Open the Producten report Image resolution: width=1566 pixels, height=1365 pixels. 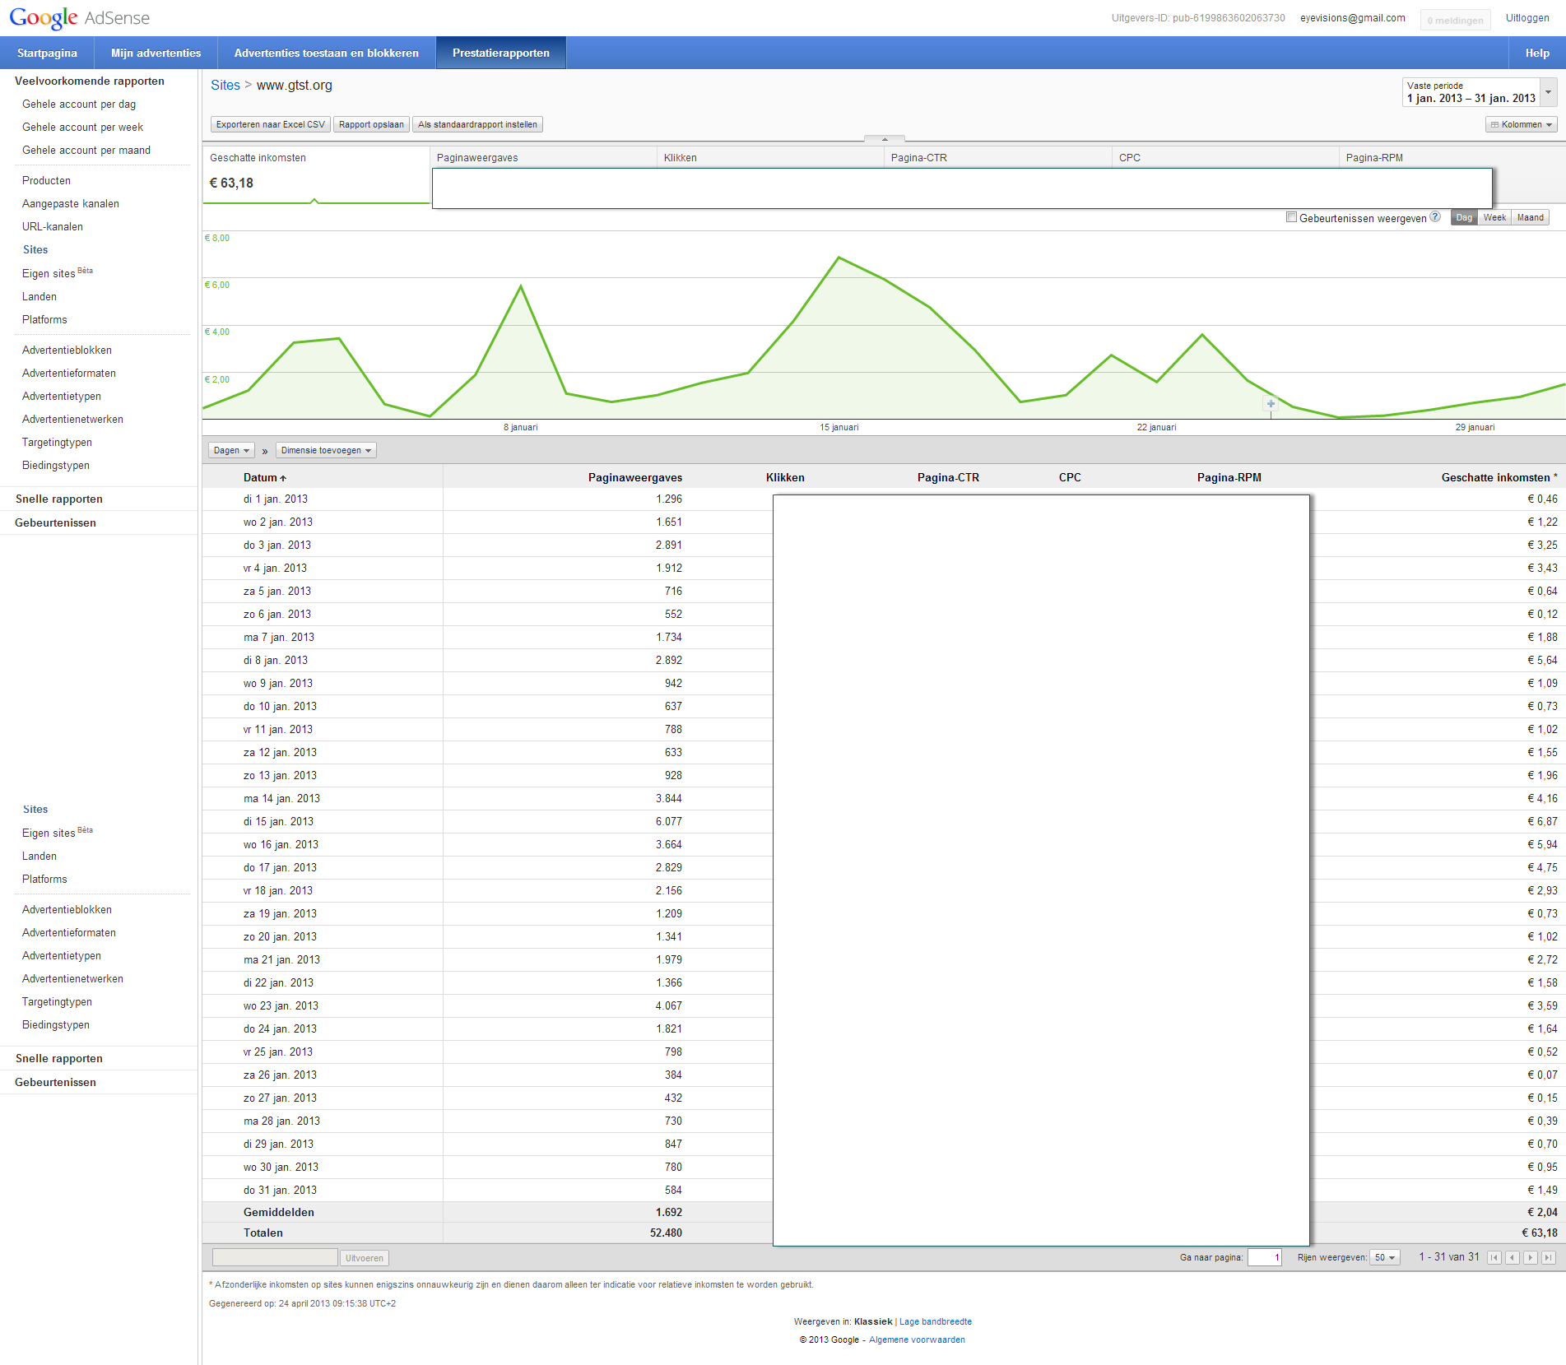tap(46, 180)
